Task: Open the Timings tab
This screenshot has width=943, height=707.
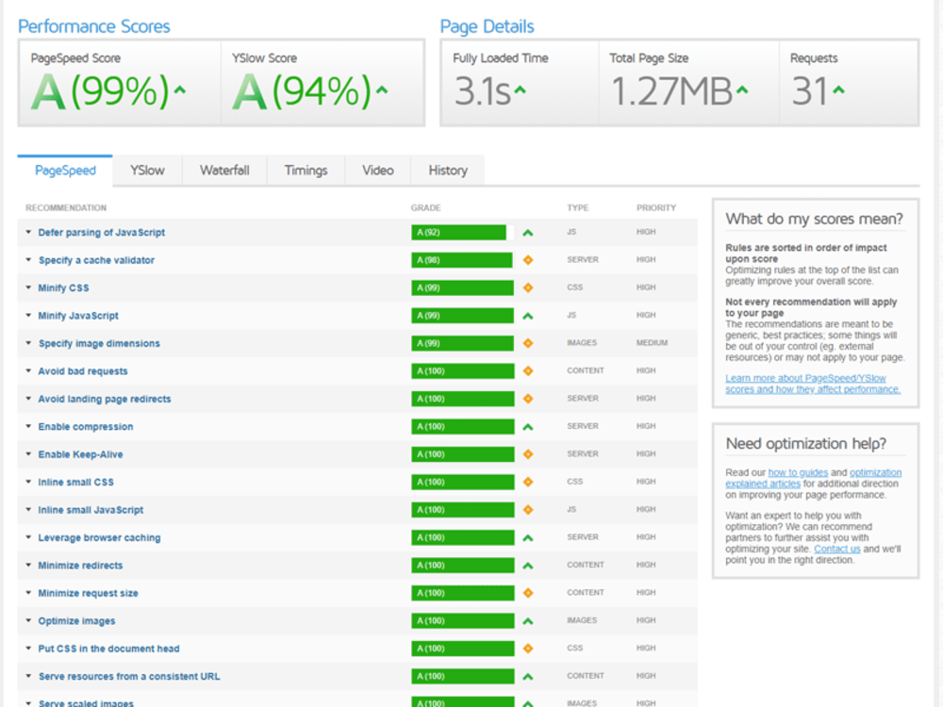Action: tap(306, 171)
